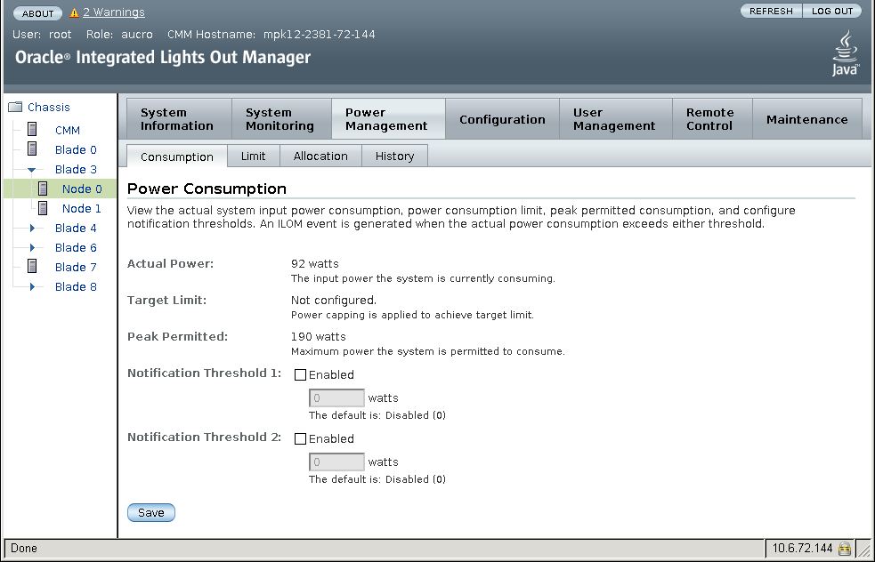The height and width of the screenshot is (562, 875).
Task: Enable Notification Threshold 2 checkbox
Action: 300,438
